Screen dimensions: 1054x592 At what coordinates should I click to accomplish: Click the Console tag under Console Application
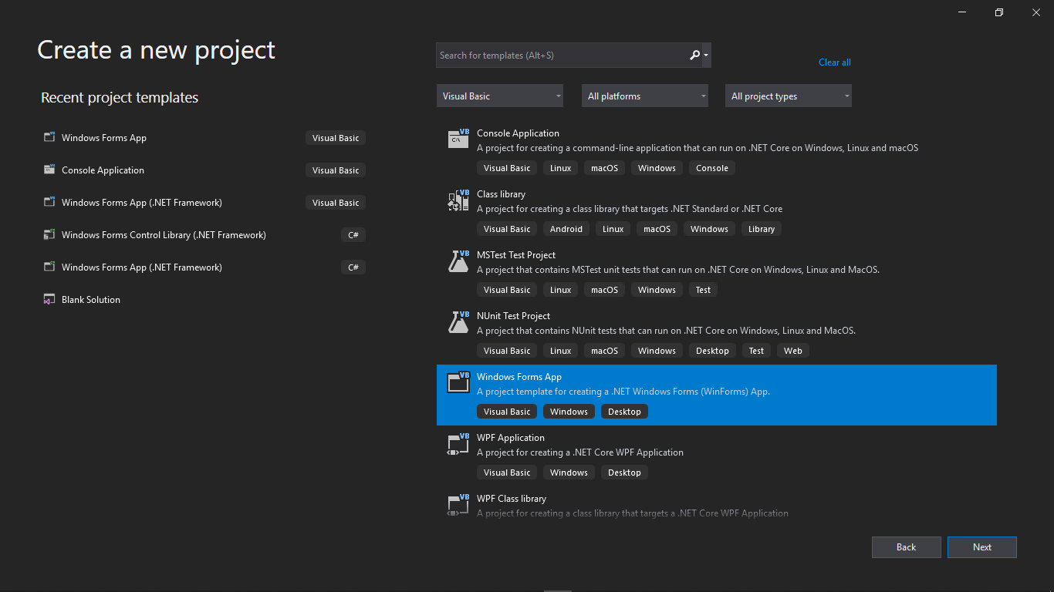[x=712, y=168]
